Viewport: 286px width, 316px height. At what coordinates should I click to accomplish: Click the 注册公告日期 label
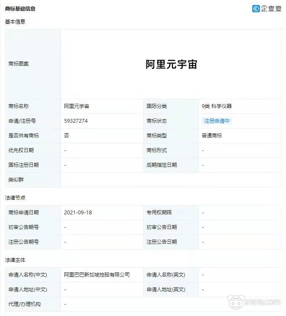(x=162, y=242)
